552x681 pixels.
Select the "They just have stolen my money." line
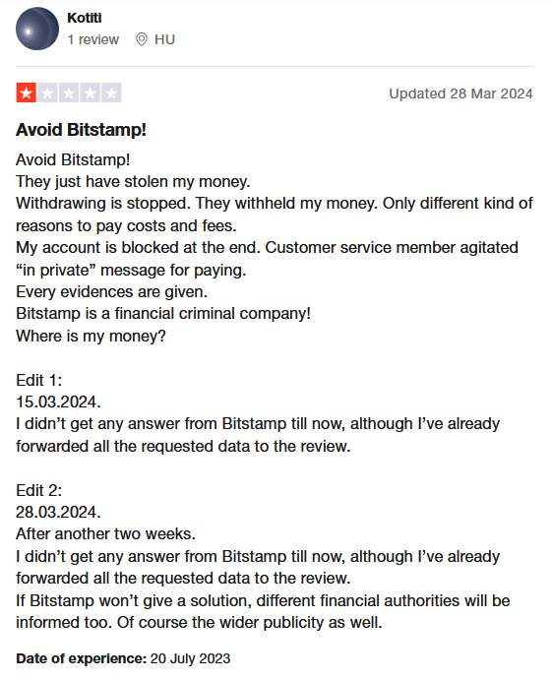pos(134,181)
